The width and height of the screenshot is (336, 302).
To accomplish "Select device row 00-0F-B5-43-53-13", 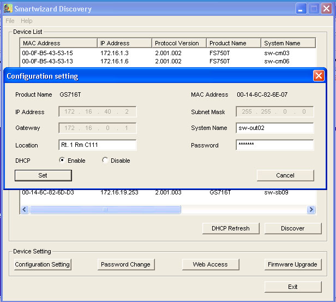I will coord(168,61).
